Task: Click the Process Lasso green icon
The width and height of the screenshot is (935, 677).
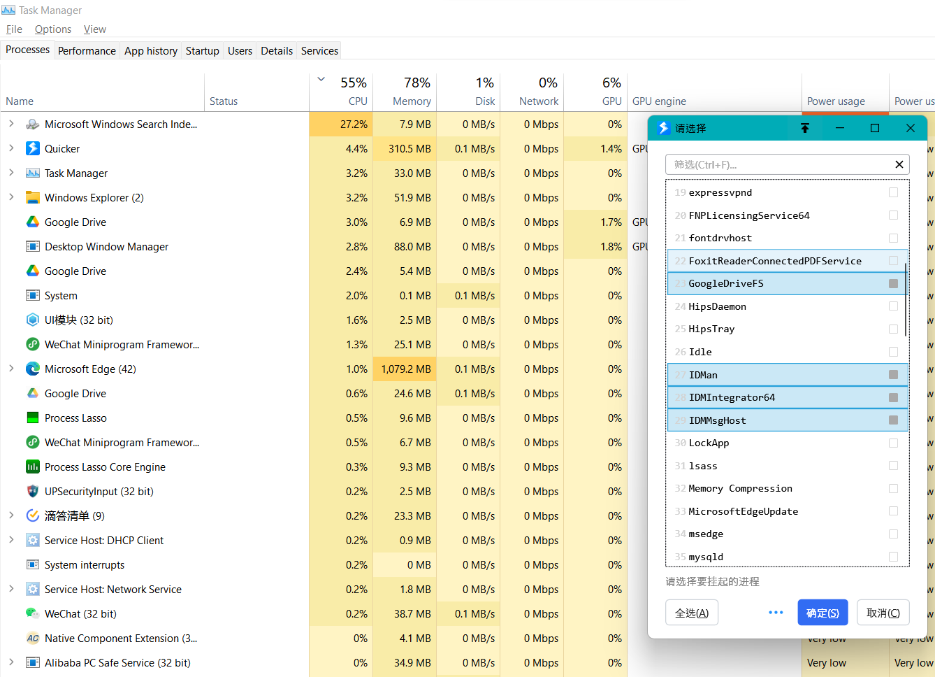Action: click(x=33, y=418)
